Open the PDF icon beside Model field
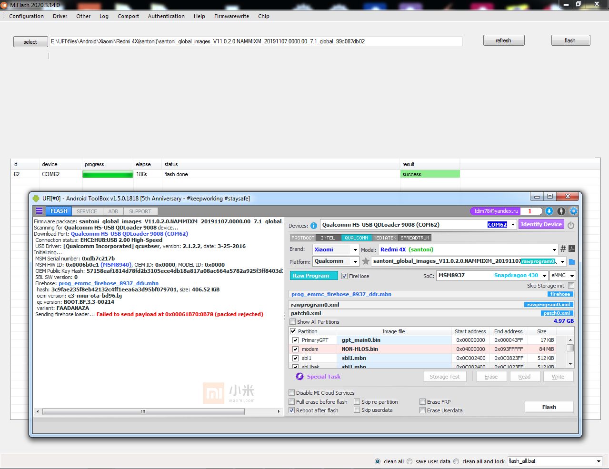This screenshot has width=609, height=469. tap(572, 249)
